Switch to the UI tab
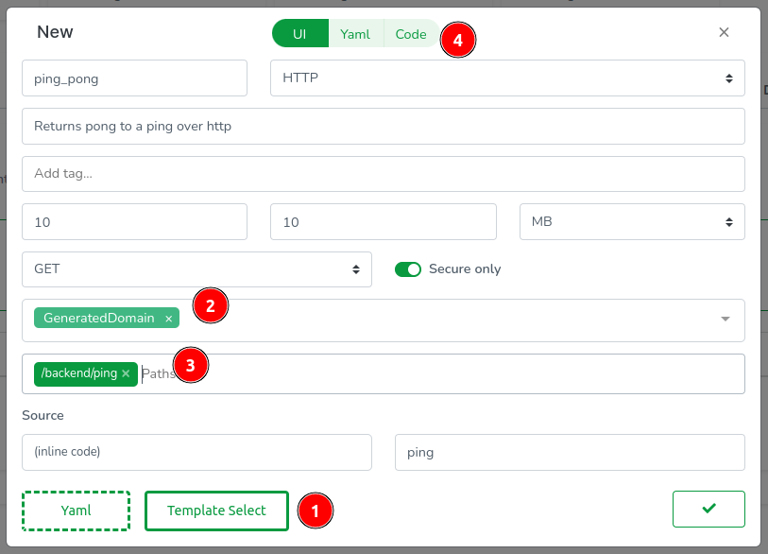The height and width of the screenshot is (554, 768). coord(299,33)
